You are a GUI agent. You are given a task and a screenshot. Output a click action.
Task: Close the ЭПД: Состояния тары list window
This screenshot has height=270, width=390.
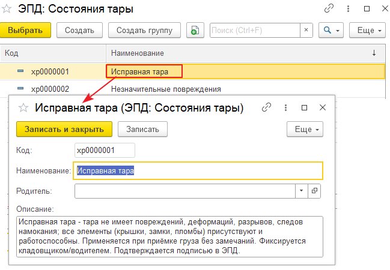pos(385,8)
